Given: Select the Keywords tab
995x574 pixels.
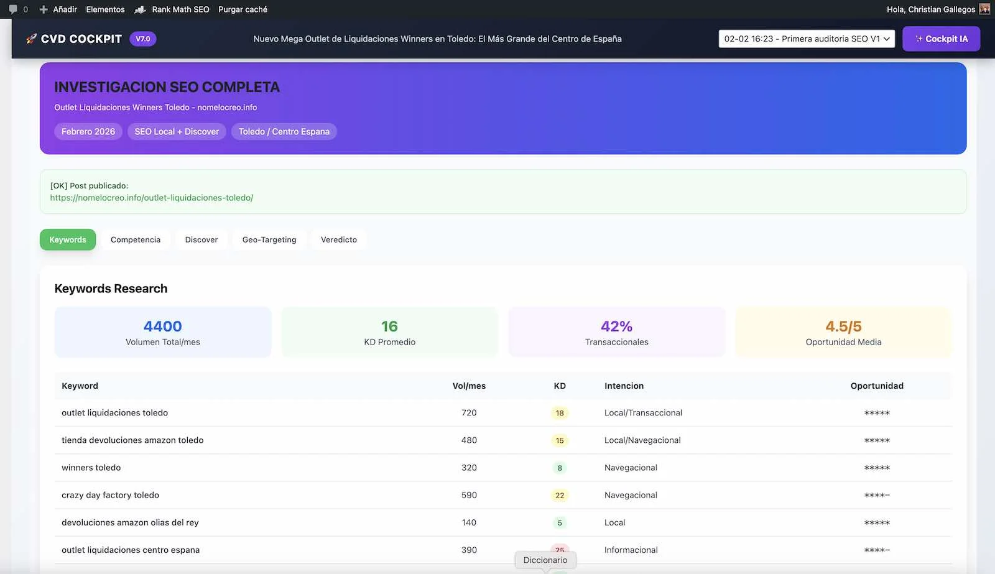Looking at the screenshot, I should [67, 239].
